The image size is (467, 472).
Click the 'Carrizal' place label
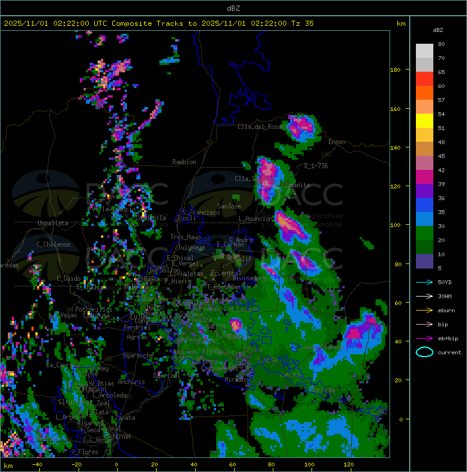click(x=167, y=376)
